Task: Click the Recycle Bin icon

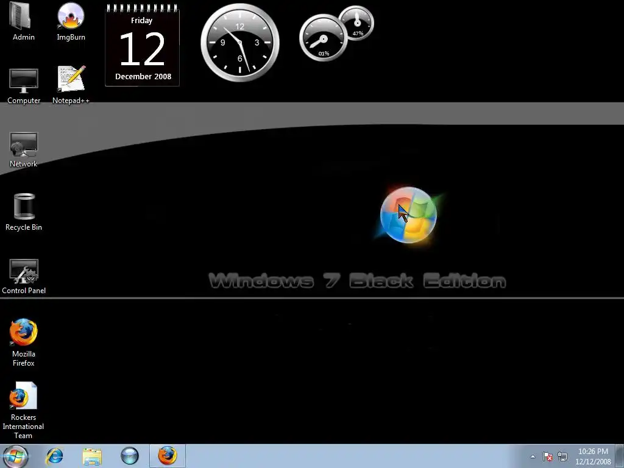Action: pos(24,212)
